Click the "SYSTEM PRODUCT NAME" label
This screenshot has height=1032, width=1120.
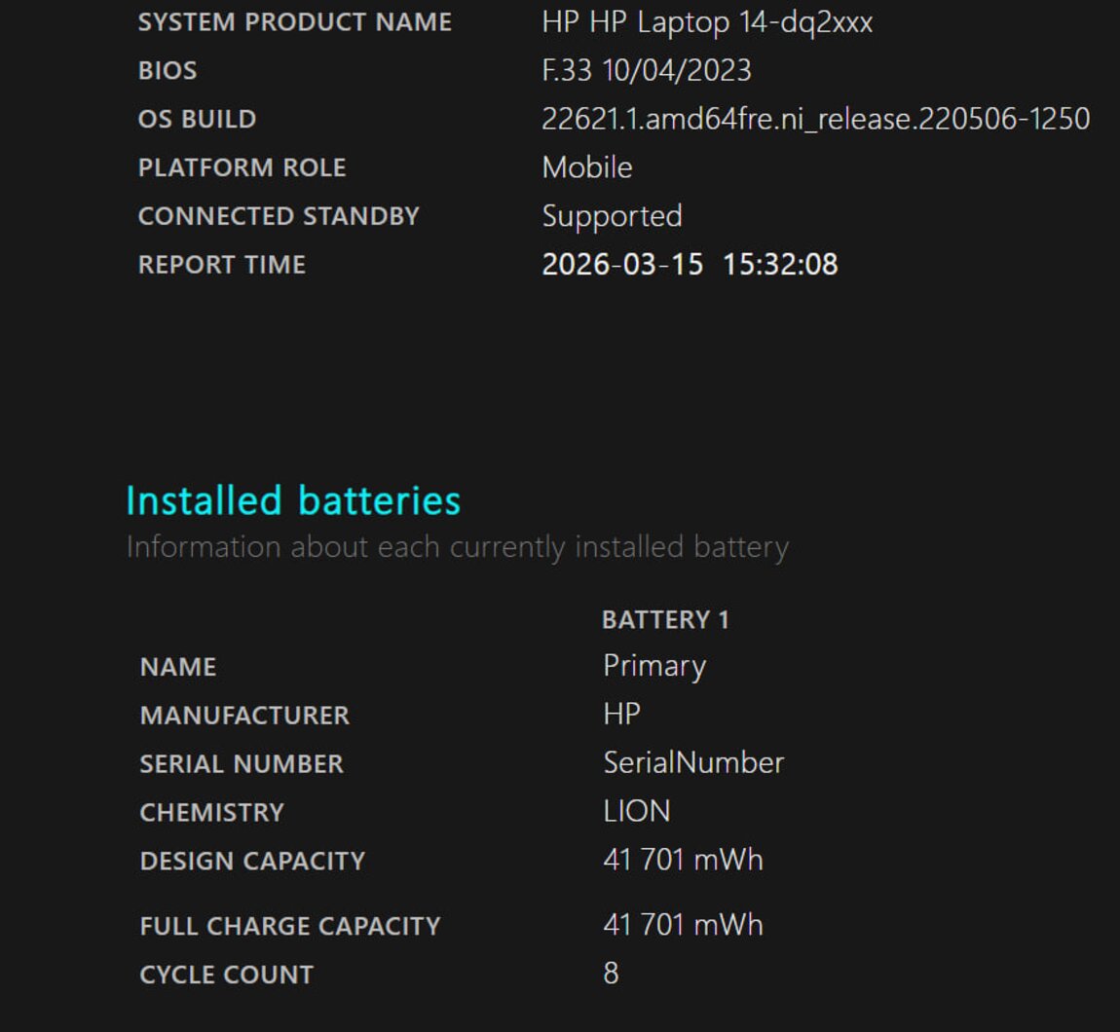[295, 22]
